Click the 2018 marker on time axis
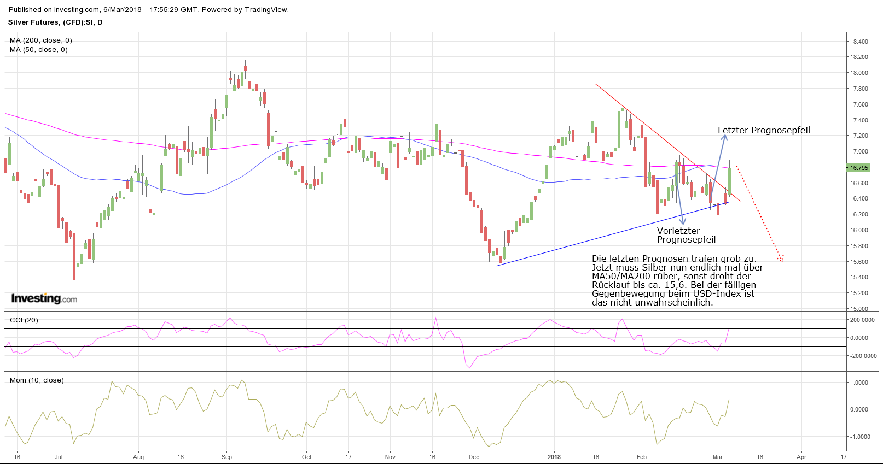The image size is (883, 464). coord(554,457)
